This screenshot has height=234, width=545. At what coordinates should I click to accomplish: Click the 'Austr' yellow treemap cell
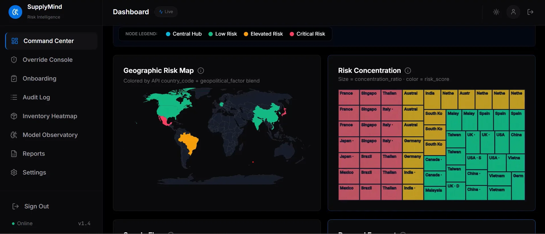pyautogui.click(x=466, y=99)
